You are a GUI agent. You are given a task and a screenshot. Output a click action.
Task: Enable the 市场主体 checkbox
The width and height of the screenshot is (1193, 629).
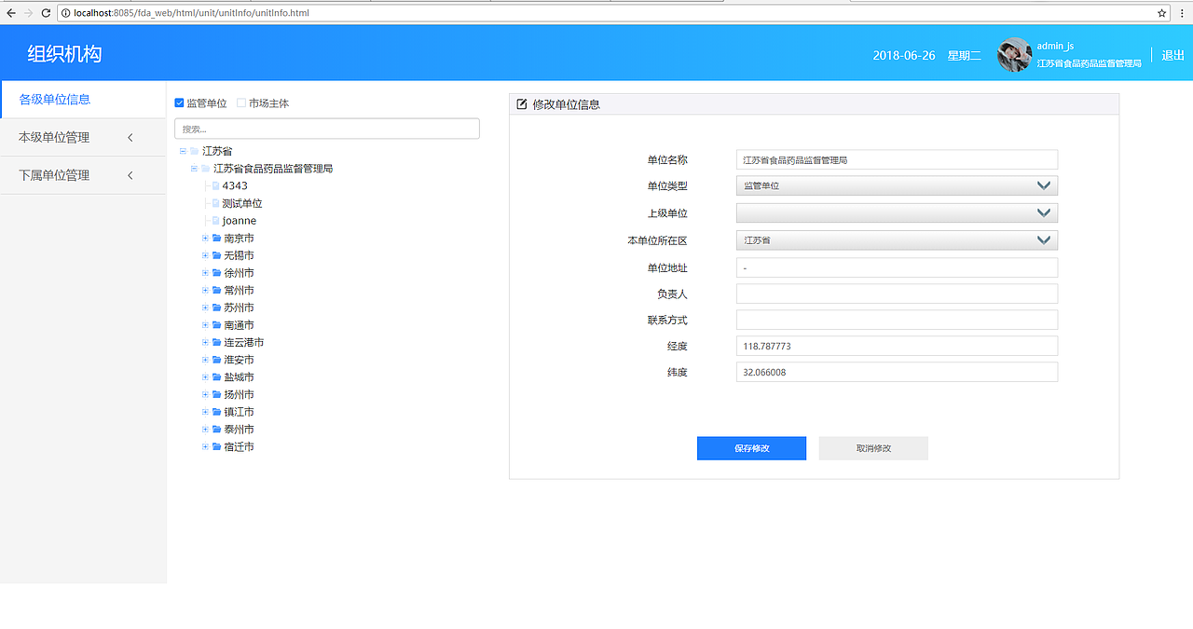coord(240,103)
